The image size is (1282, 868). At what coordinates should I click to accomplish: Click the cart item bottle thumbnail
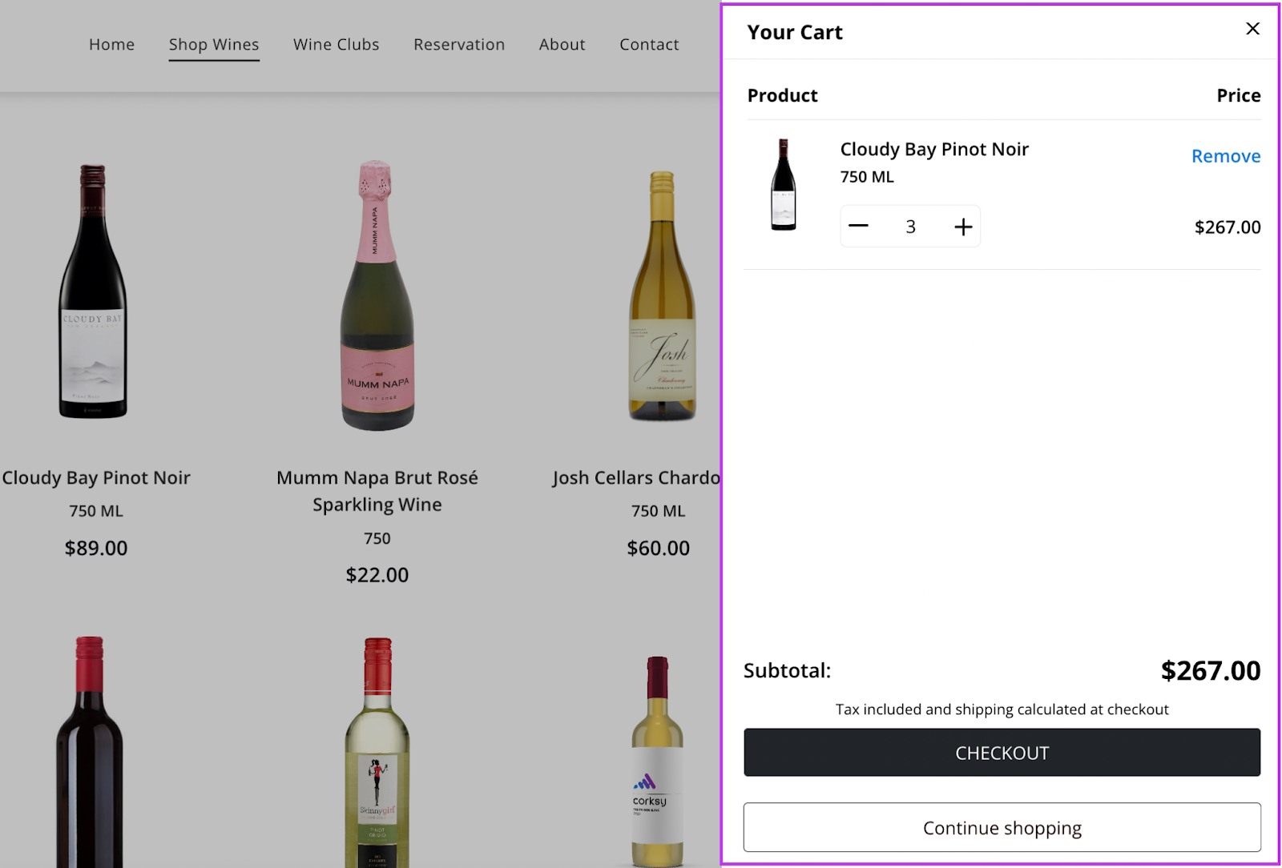click(783, 185)
